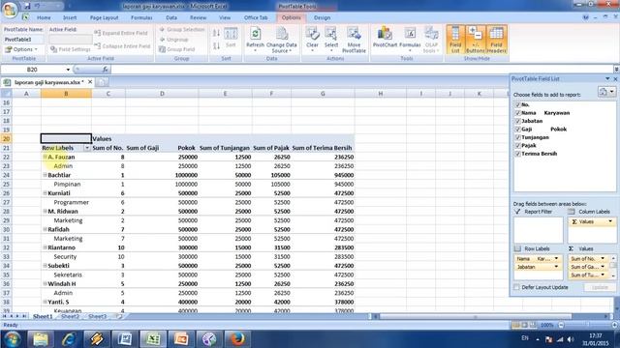620x348 pixels.
Task: Select the Programmer cell
Action: 66,202
